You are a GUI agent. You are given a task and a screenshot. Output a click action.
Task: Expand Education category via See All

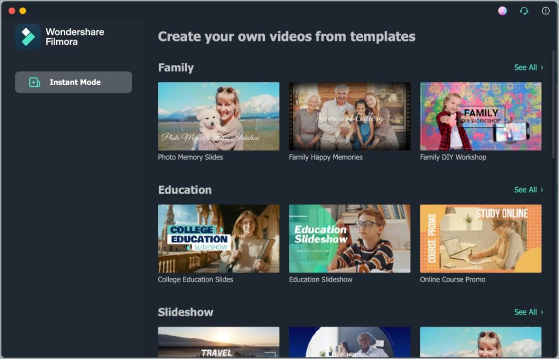[528, 189]
